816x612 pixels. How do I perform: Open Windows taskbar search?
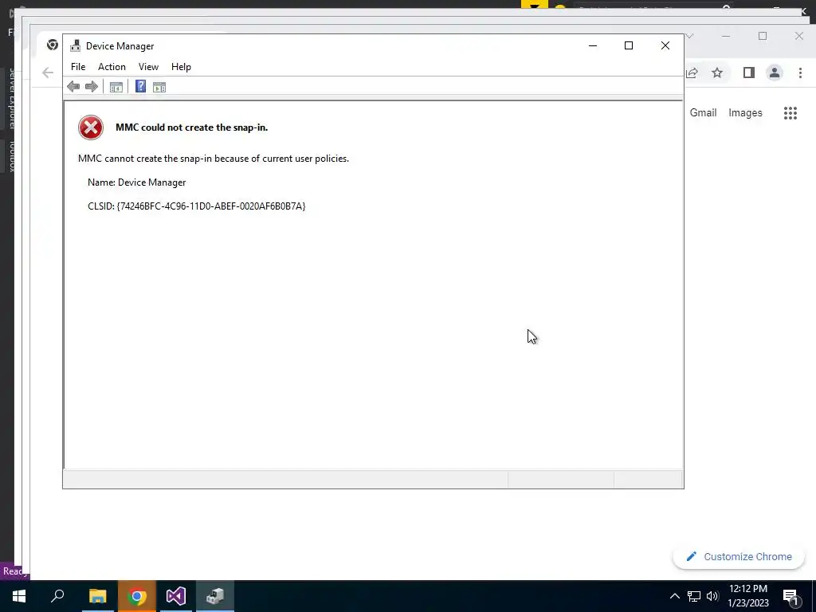click(x=57, y=596)
